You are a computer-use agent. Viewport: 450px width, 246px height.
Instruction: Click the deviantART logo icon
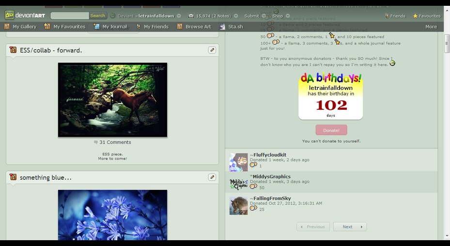coord(9,15)
